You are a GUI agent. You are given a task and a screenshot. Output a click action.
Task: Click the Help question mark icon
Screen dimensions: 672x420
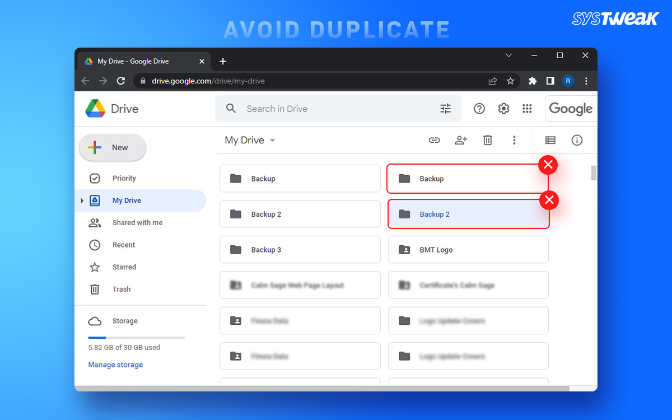pos(479,108)
